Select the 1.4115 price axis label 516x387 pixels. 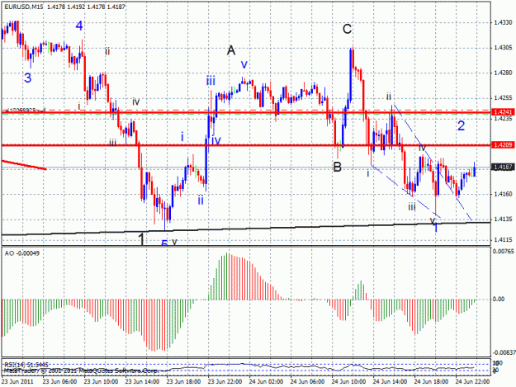point(504,240)
